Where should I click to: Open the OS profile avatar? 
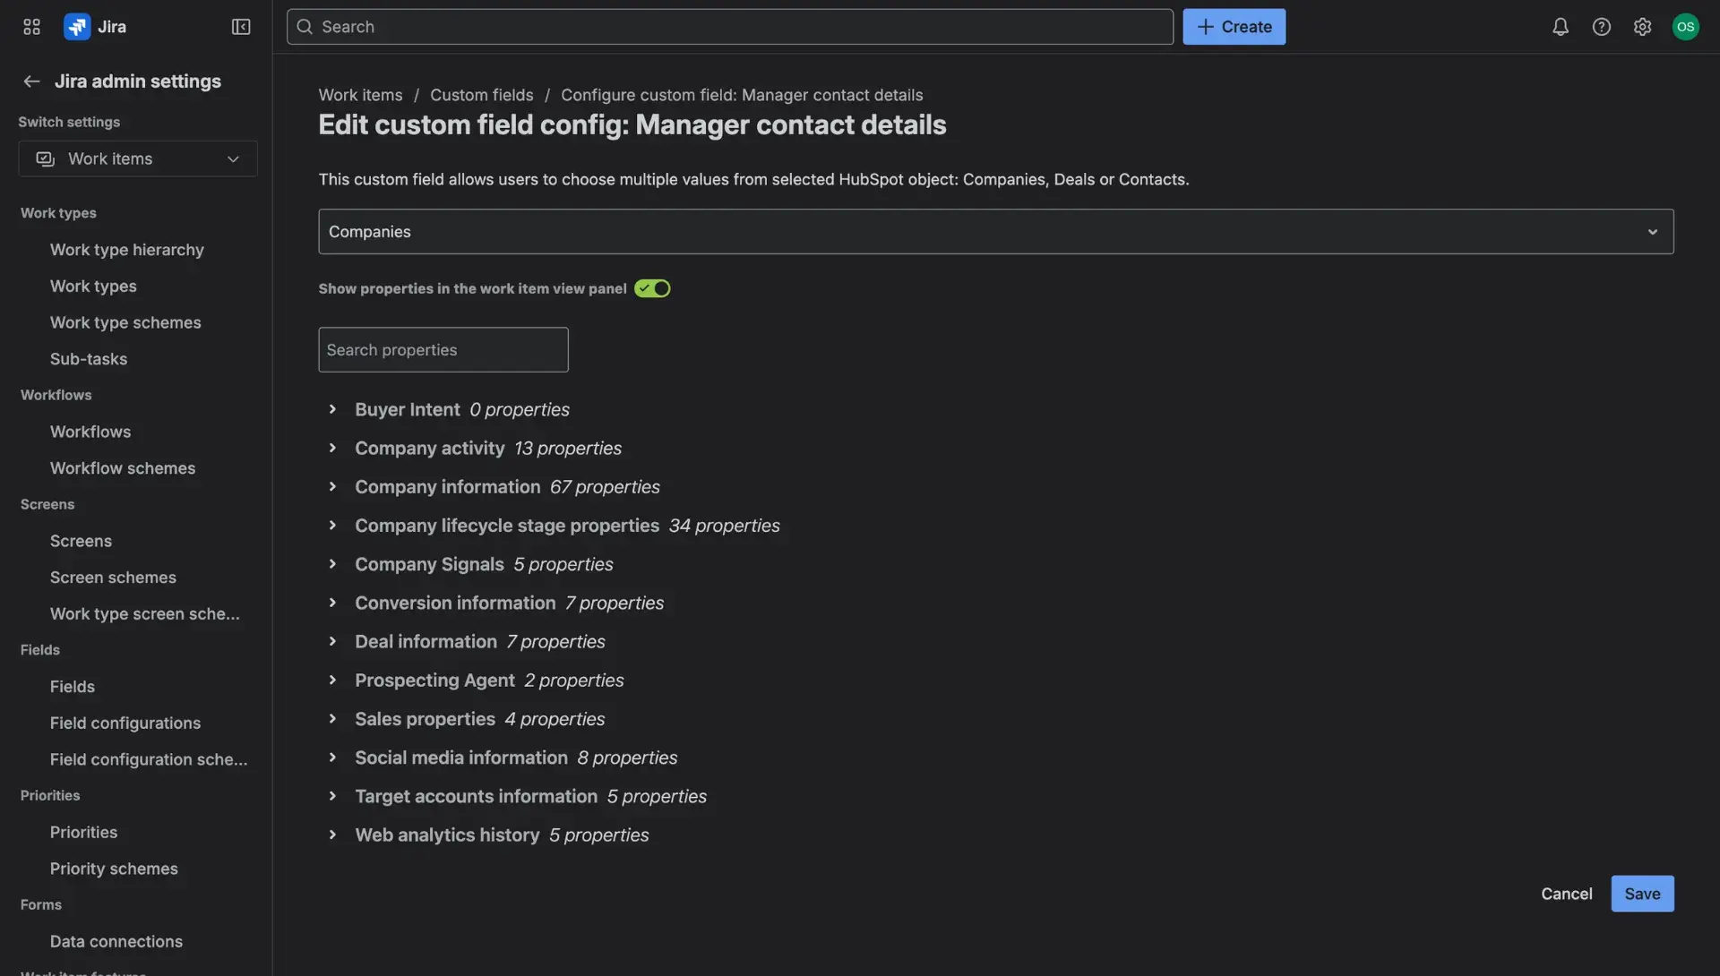coord(1686,26)
